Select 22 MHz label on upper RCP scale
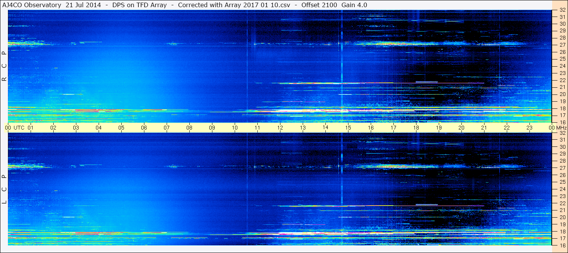 [x=562, y=80]
